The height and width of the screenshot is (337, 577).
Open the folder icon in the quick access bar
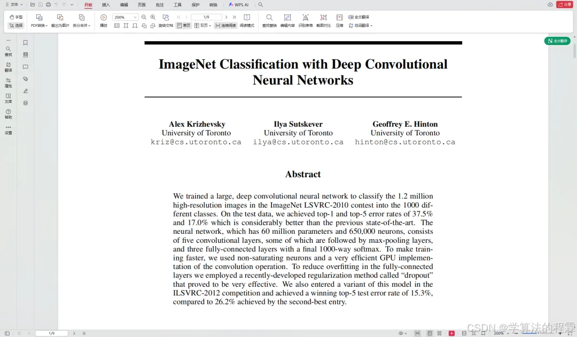33,5
